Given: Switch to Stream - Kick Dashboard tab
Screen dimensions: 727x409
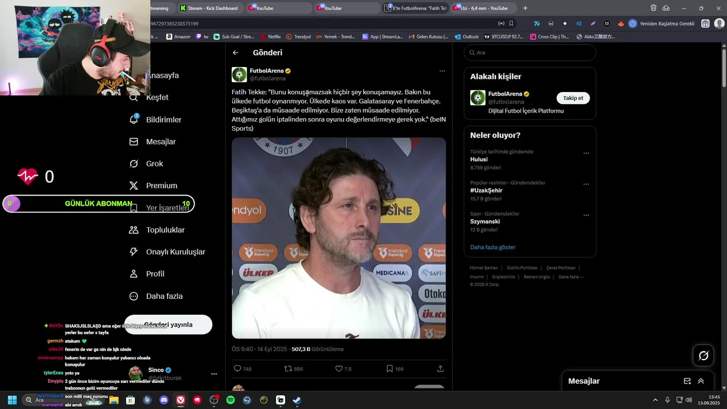Looking at the screenshot, I should pyautogui.click(x=210, y=8).
